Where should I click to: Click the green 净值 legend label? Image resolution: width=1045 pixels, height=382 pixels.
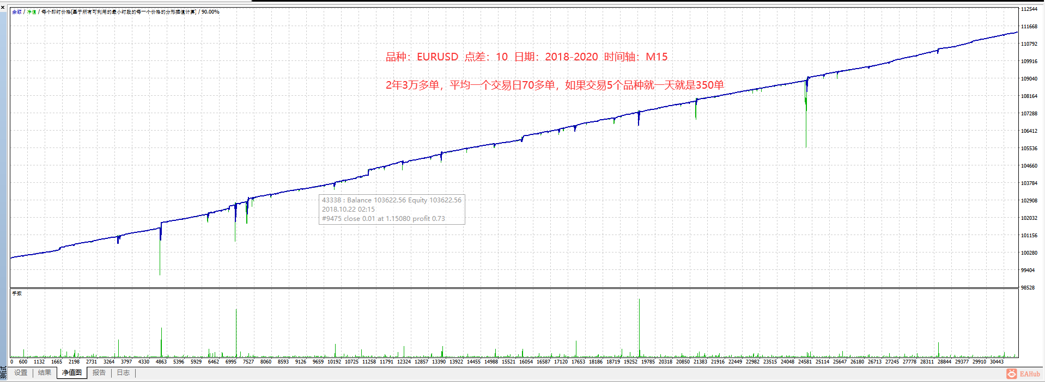[x=32, y=12]
